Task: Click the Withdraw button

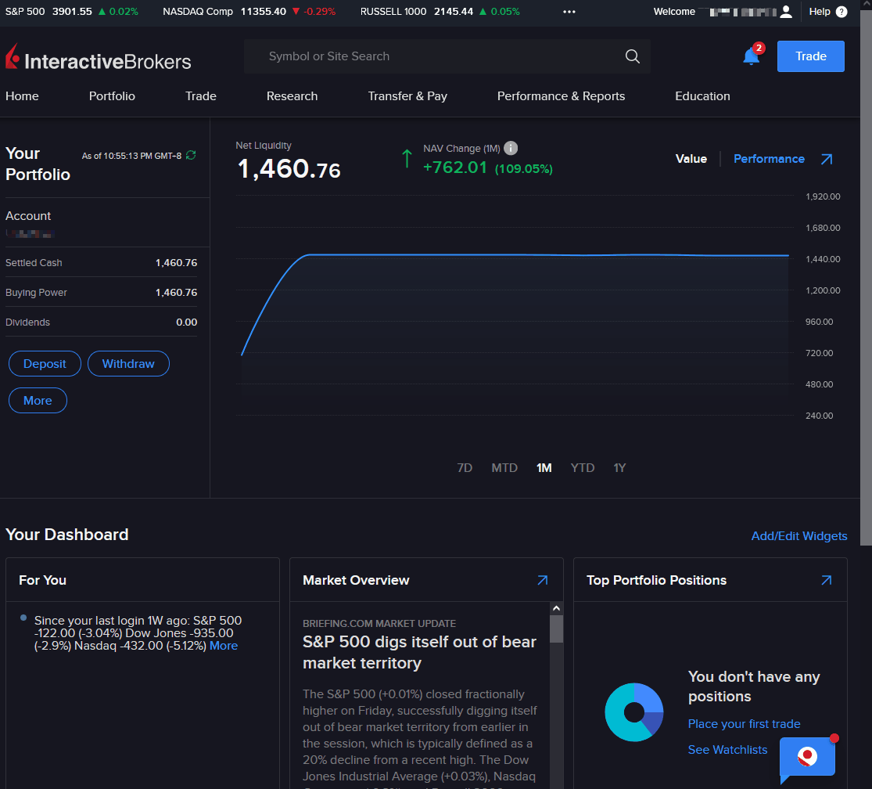Action: (x=128, y=363)
